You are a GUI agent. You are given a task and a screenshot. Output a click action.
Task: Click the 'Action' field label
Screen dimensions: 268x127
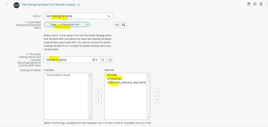[x=37, y=16]
